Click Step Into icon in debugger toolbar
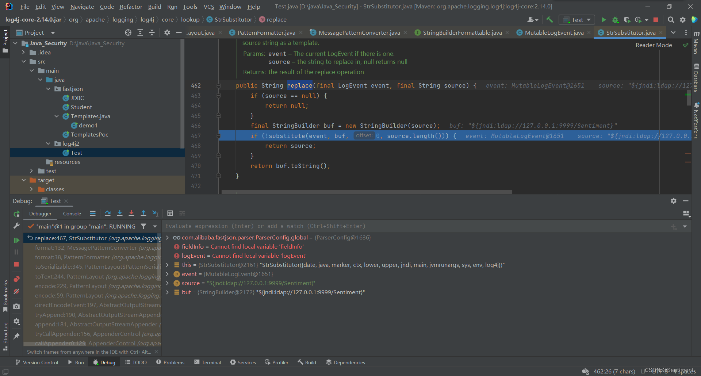Screen dimensions: 701x376 (x=119, y=213)
